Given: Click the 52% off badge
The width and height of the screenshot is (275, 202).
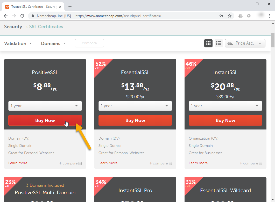Looking at the screenshot, I should pos(101,65).
